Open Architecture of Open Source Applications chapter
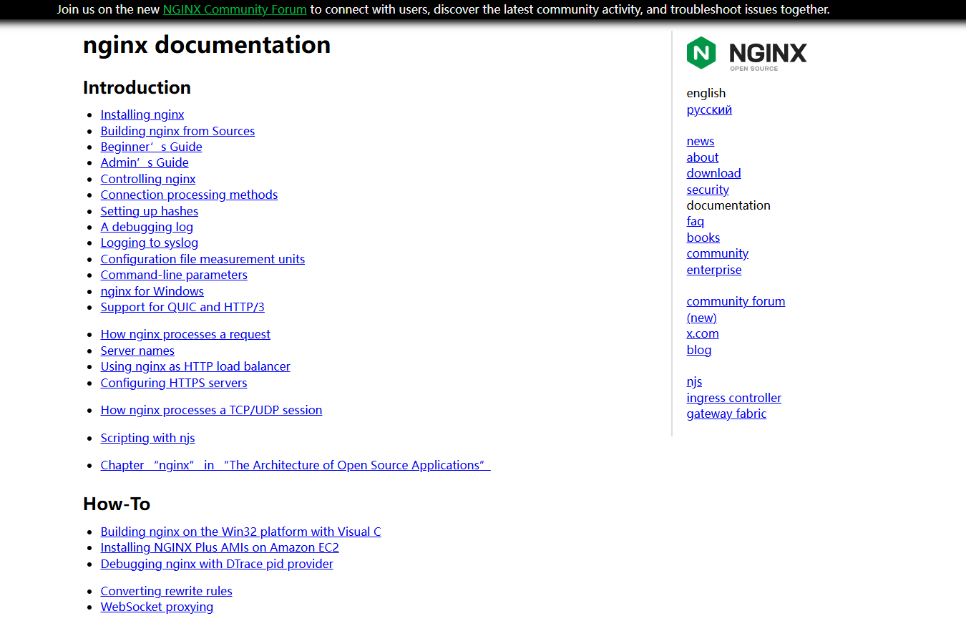 click(x=296, y=465)
